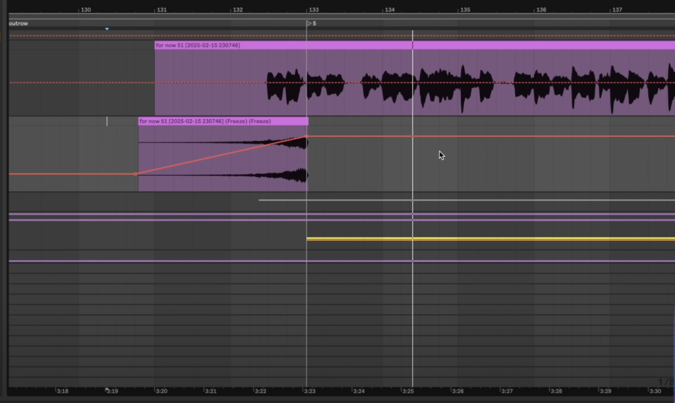
Task: Select the "outrow" locator label
Action: [16, 23]
